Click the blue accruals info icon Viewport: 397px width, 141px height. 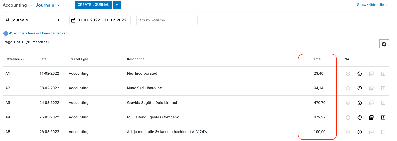click(x=6, y=33)
